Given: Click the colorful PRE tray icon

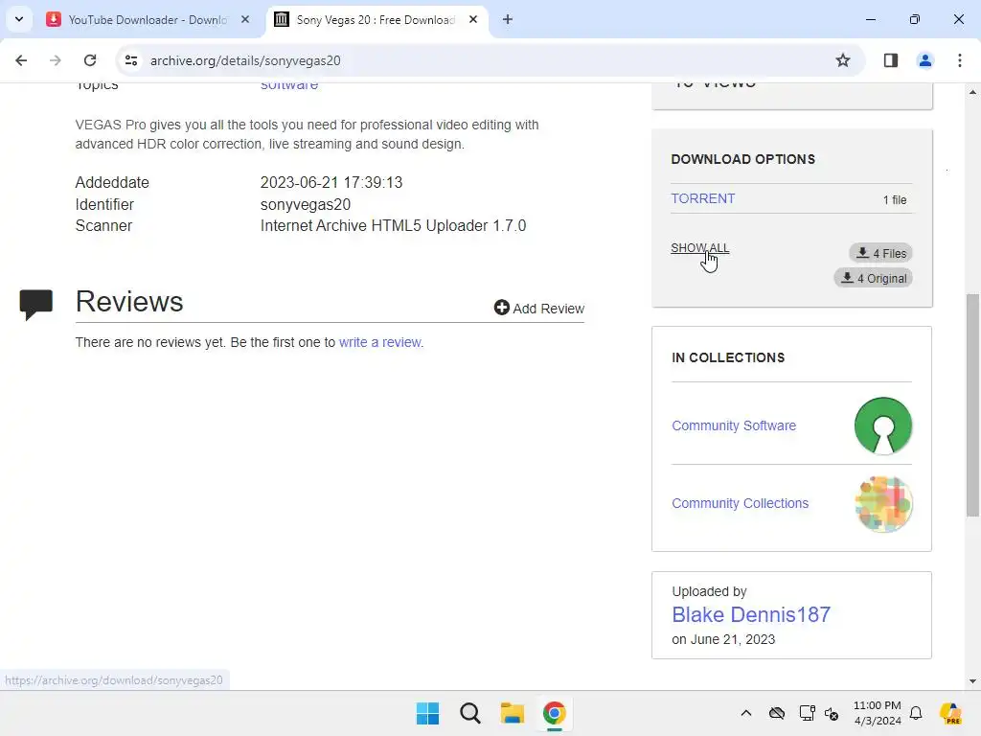Looking at the screenshot, I should click(x=951, y=713).
